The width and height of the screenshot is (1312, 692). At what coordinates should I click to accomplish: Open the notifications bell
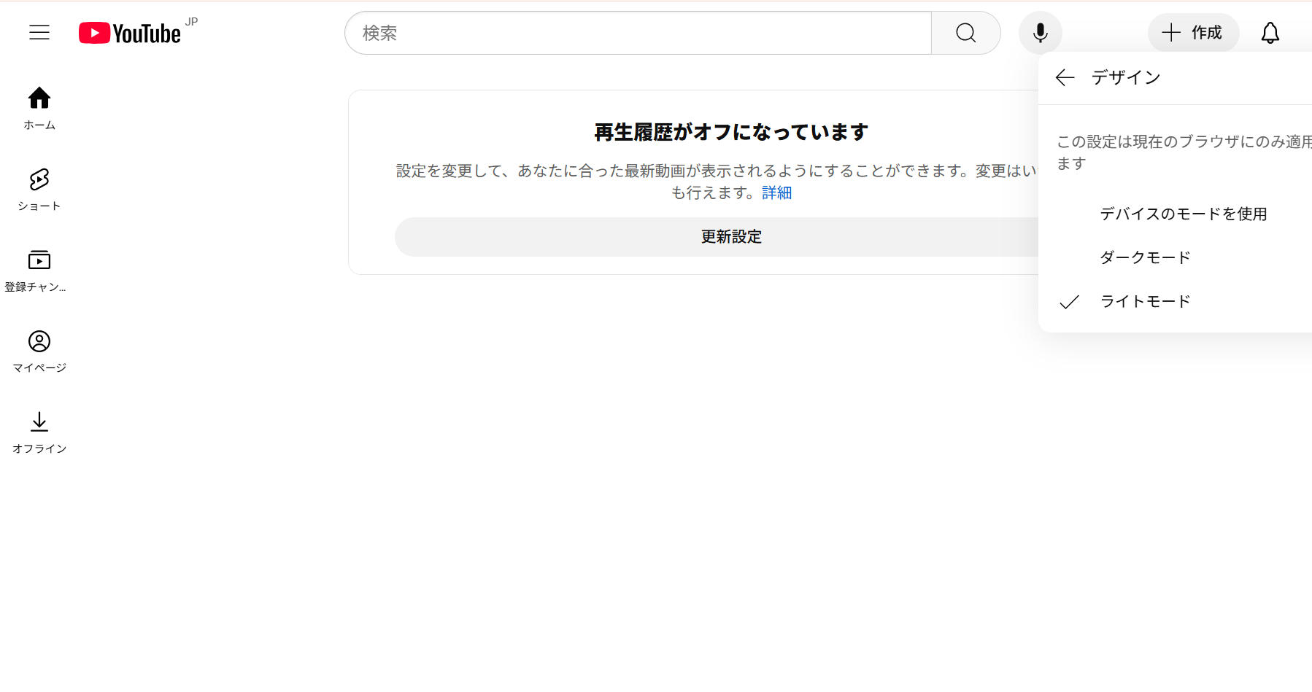[x=1270, y=33]
